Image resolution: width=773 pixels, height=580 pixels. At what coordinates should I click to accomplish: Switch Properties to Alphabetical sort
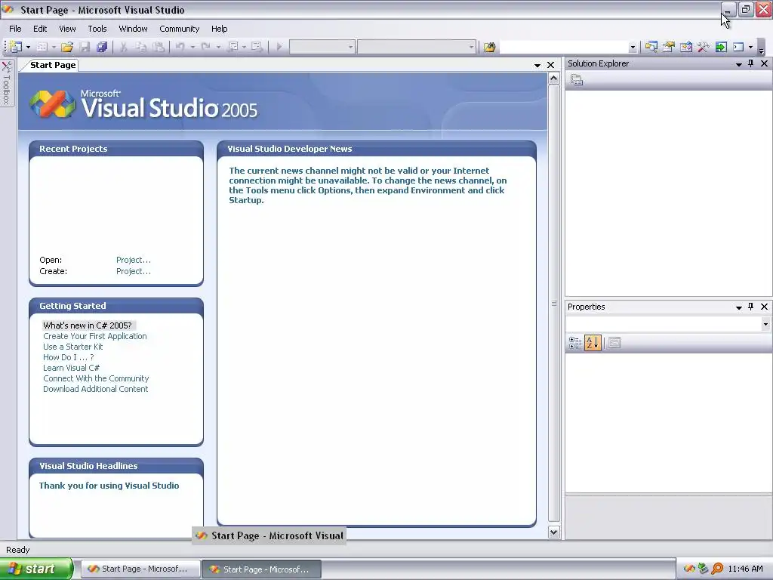(593, 343)
